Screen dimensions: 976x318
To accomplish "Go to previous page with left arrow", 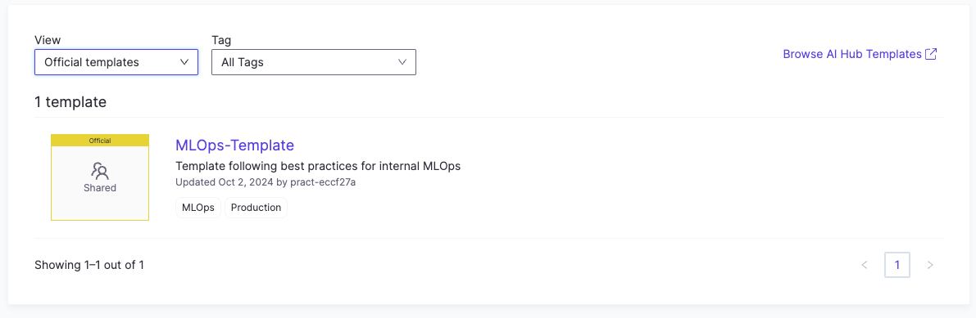I will (x=864, y=265).
